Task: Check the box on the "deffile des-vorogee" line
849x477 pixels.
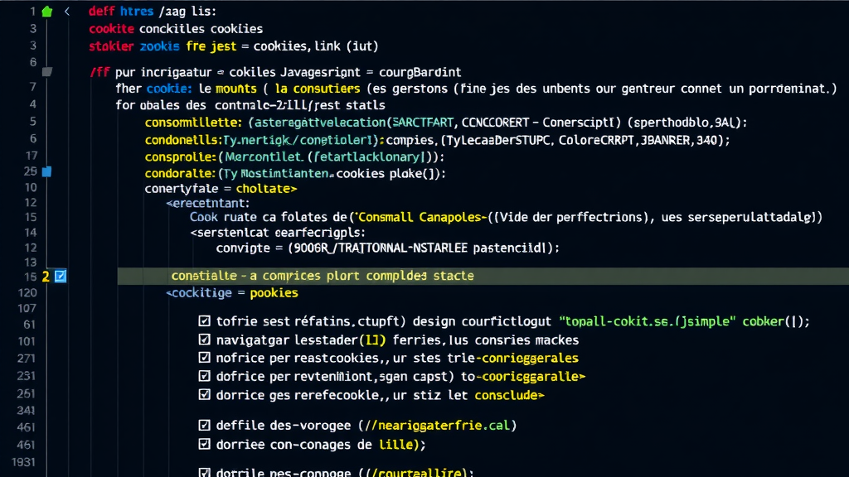Action: click(204, 425)
